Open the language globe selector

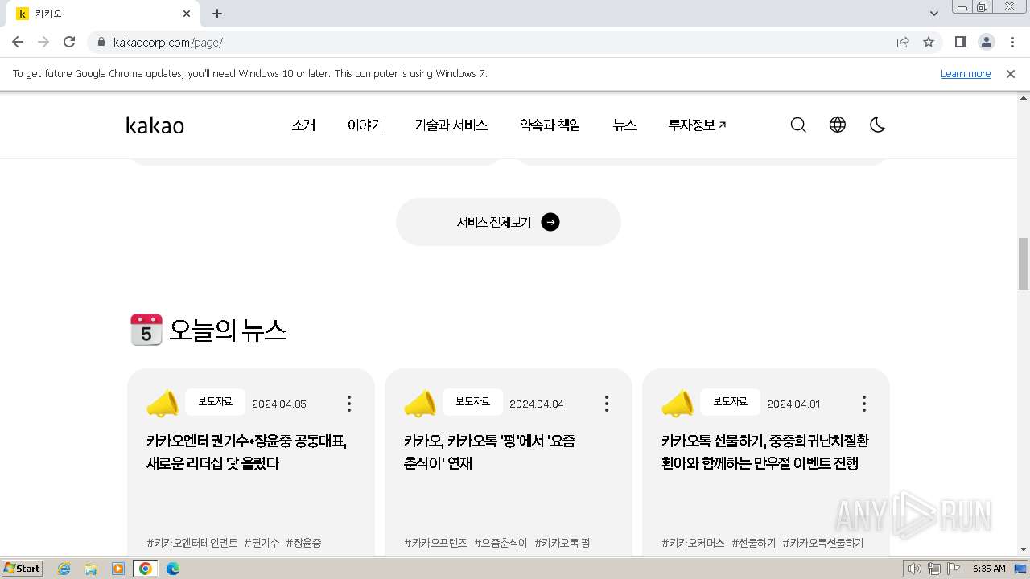coord(838,125)
